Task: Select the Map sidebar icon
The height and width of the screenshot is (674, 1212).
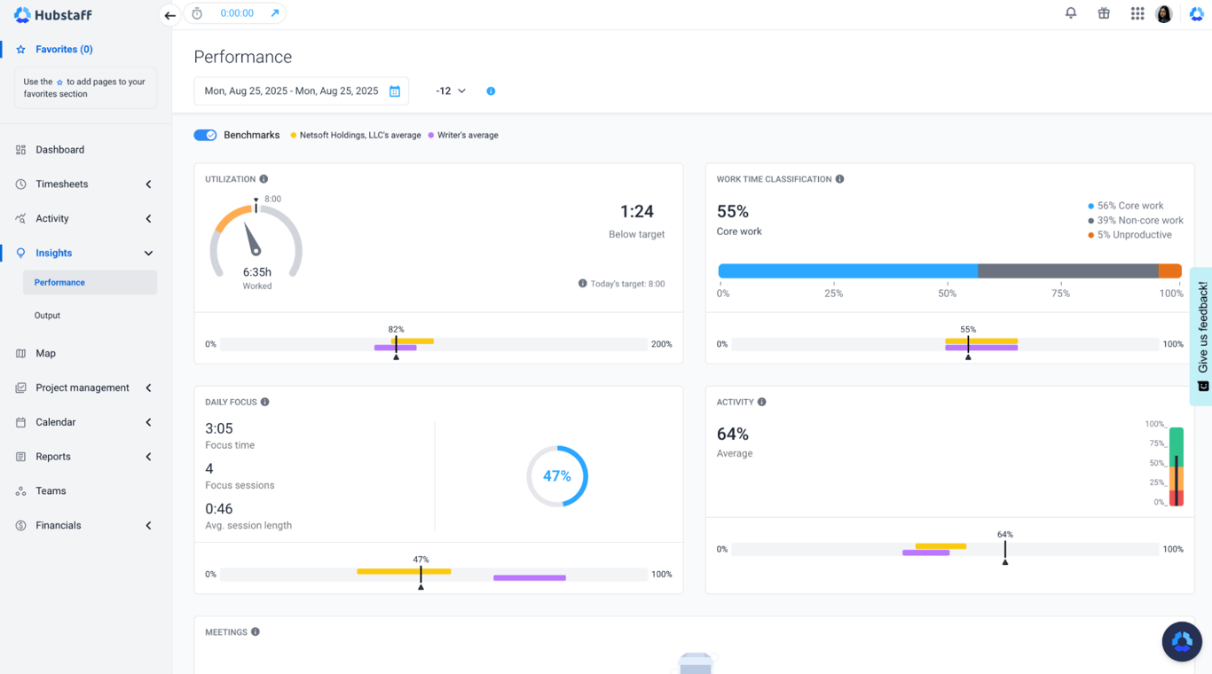Action: pos(20,353)
